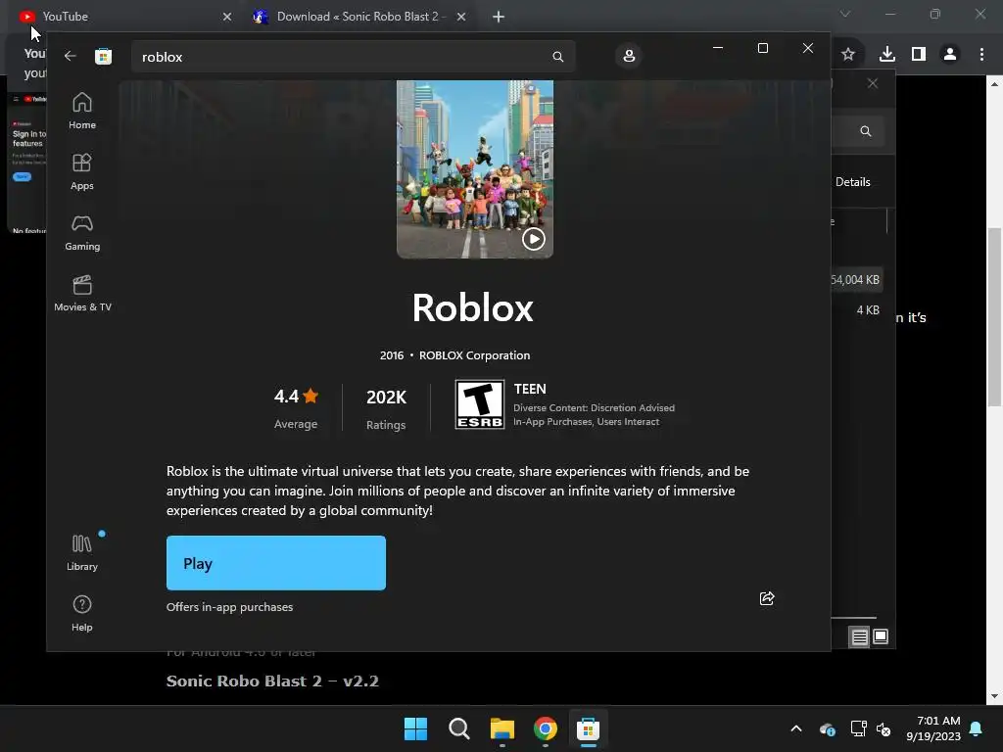This screenshot has height=752, width=1003.
Task: Share the Roblox store page
Action: (767, 598)
